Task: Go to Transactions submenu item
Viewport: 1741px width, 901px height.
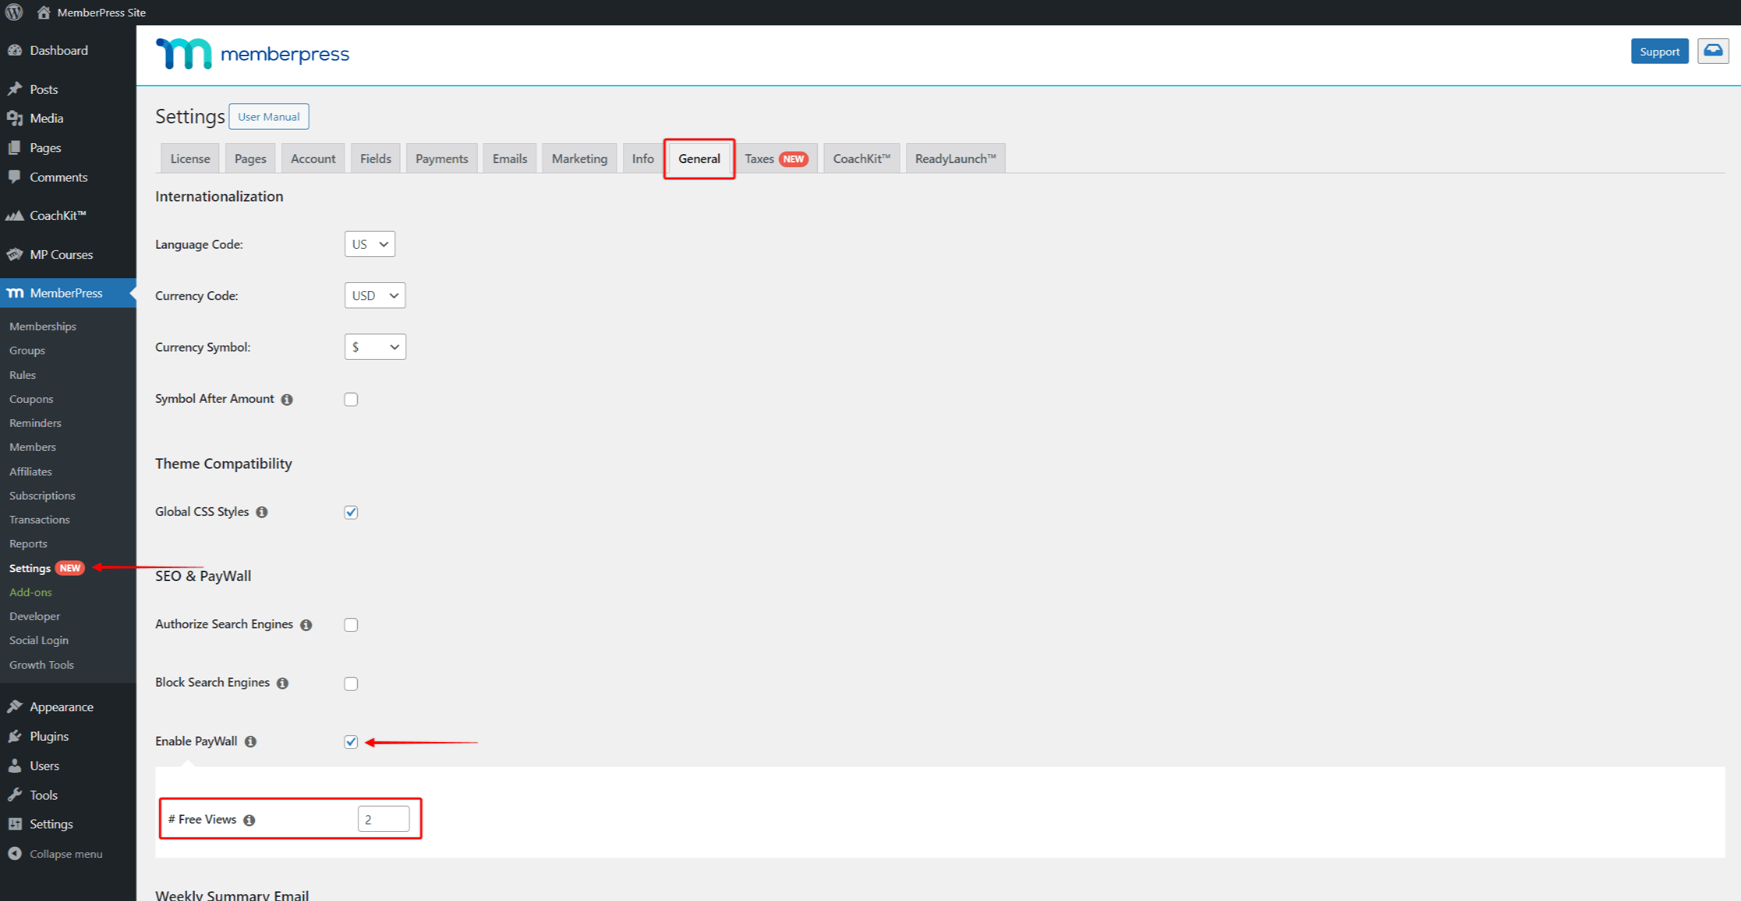Action: [x=39, y=519]
